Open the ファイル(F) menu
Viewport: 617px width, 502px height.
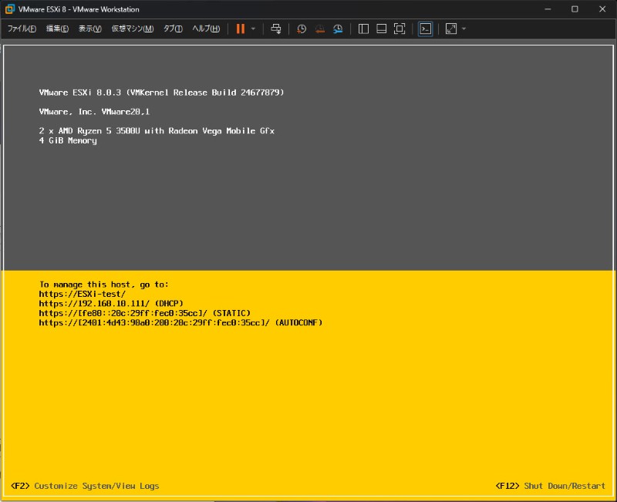(22, 29)
